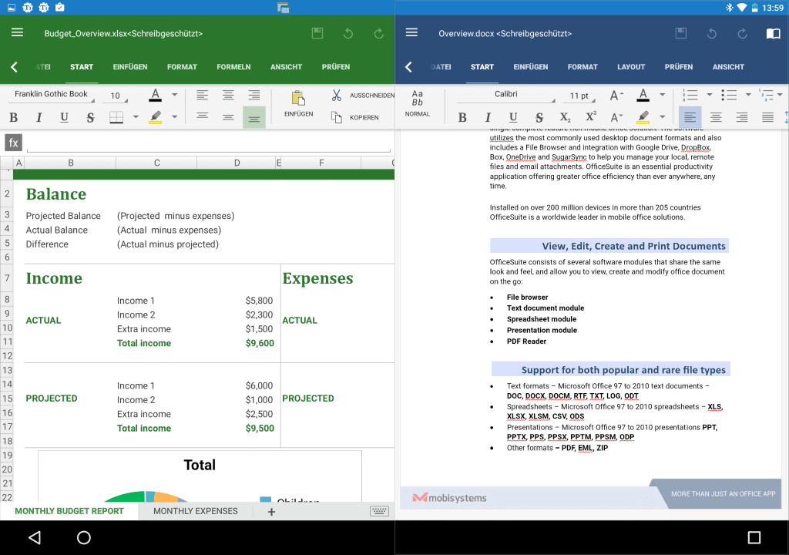The image size is (789, 555).
Task: Show the on-screen keyboard via the keyboard icon
Action: pos(379,511)
